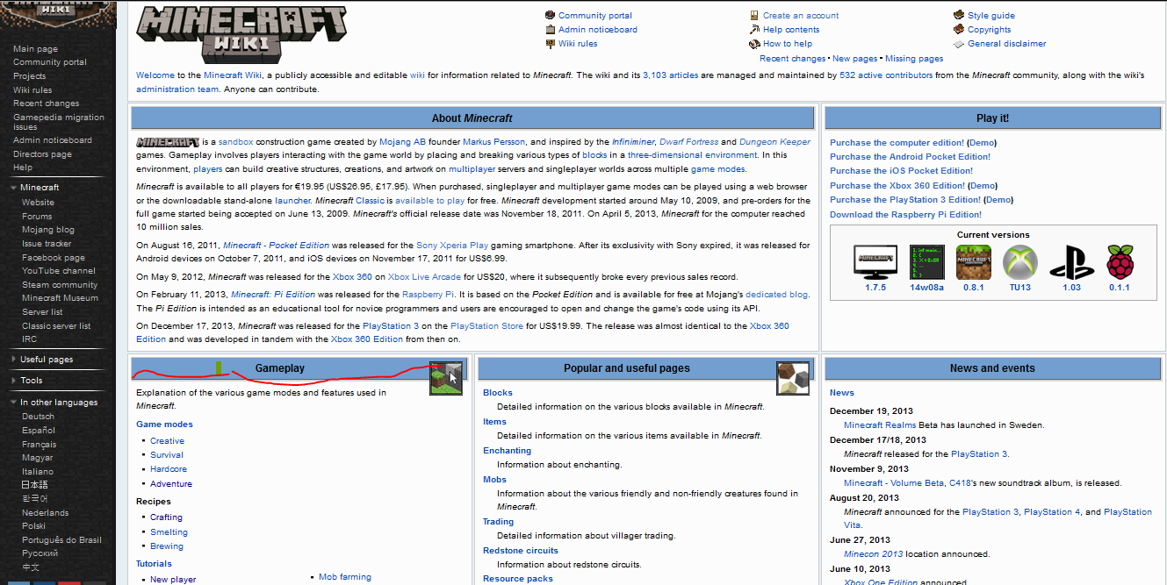This screenshot has width=1167, height=585.
Task: Open the Mob farming tutorial link
Action: coord(345,577)
